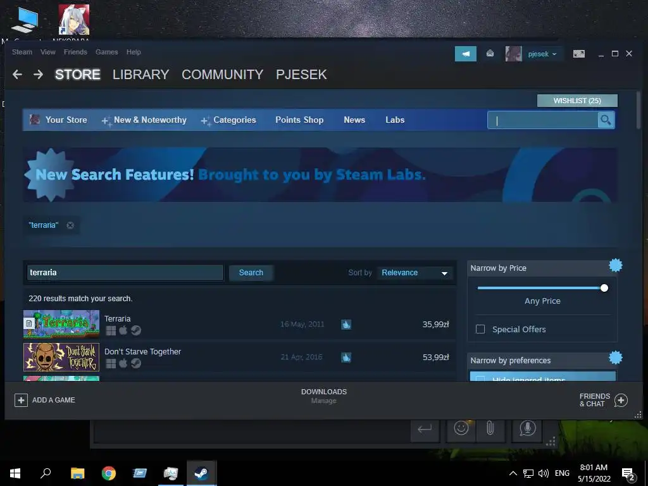The image size is (648, 486).
Task: Click the emoji smiley icon in chat window
Action: click(461, 428)
